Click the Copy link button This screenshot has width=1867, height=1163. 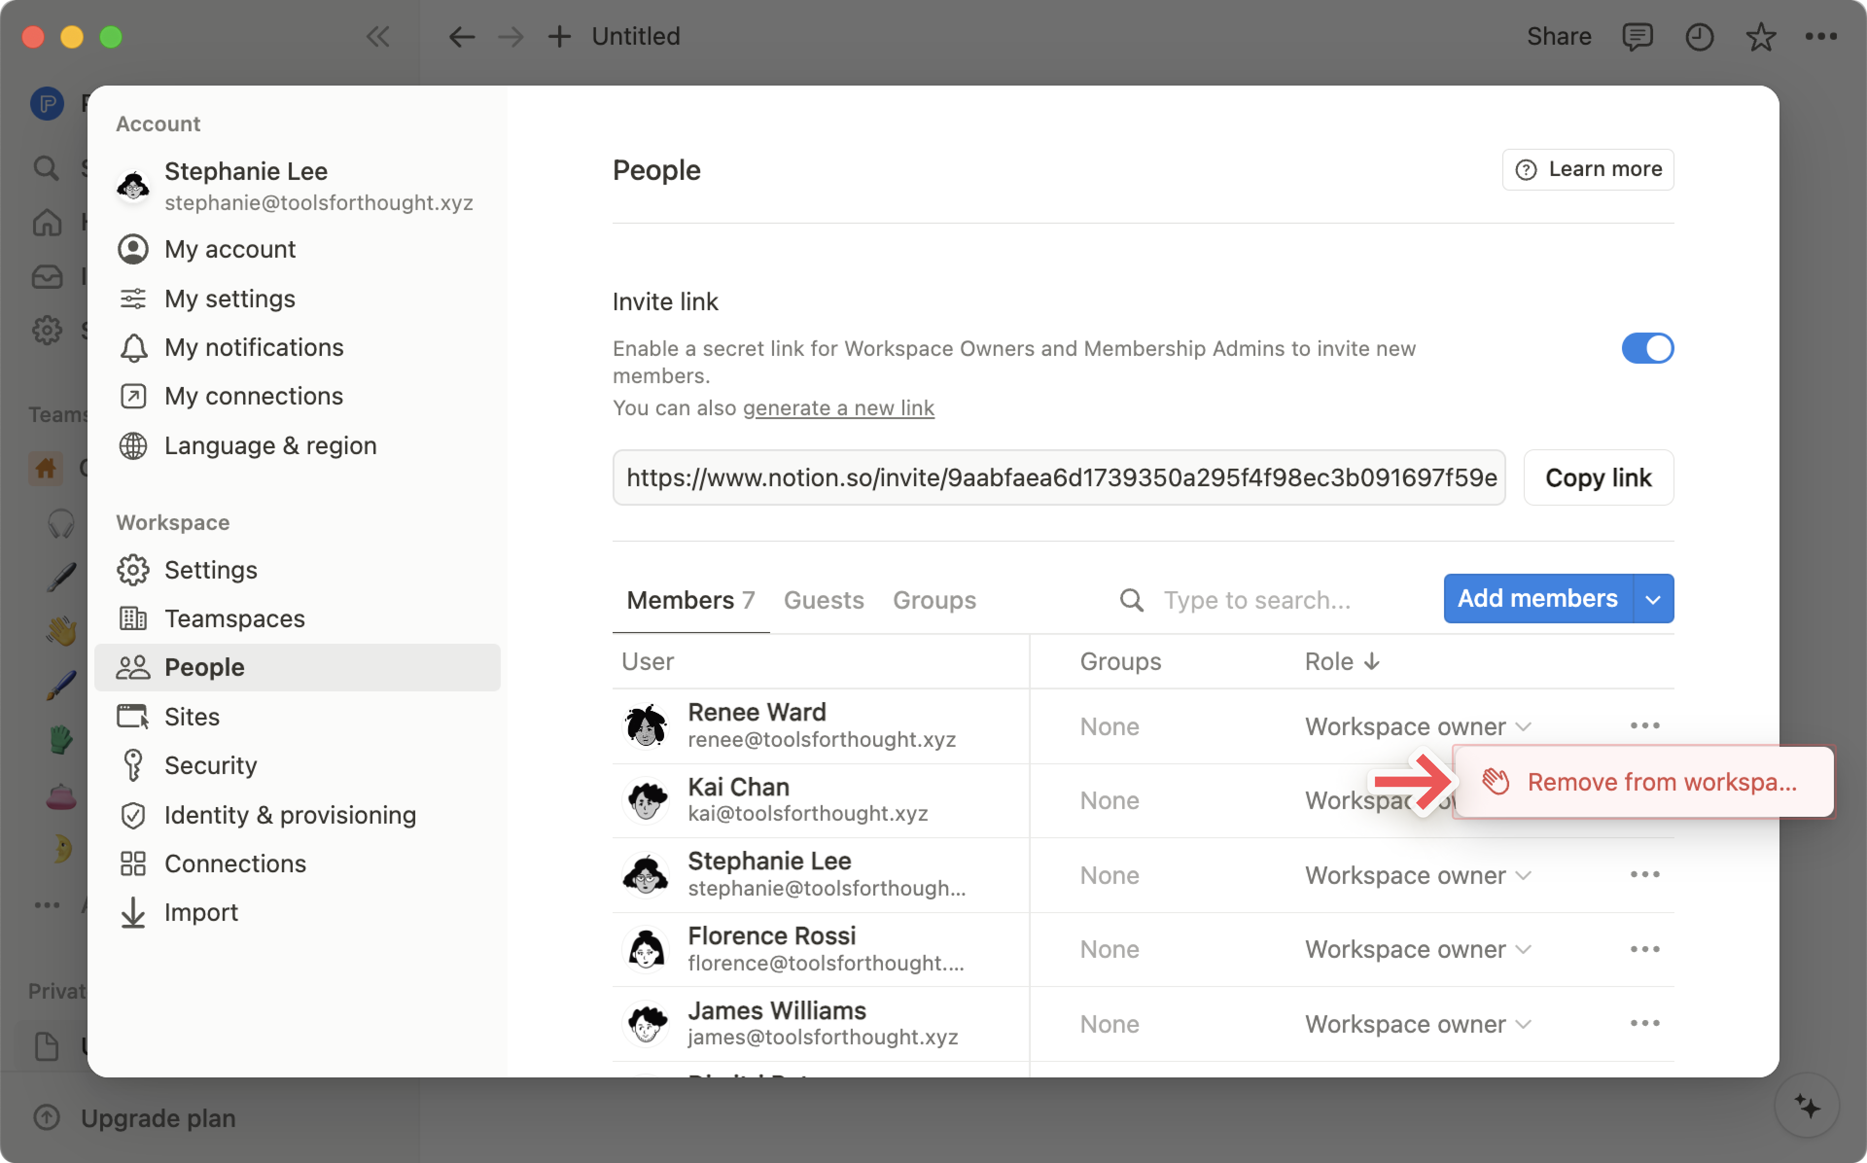[x=1598, y=477]
